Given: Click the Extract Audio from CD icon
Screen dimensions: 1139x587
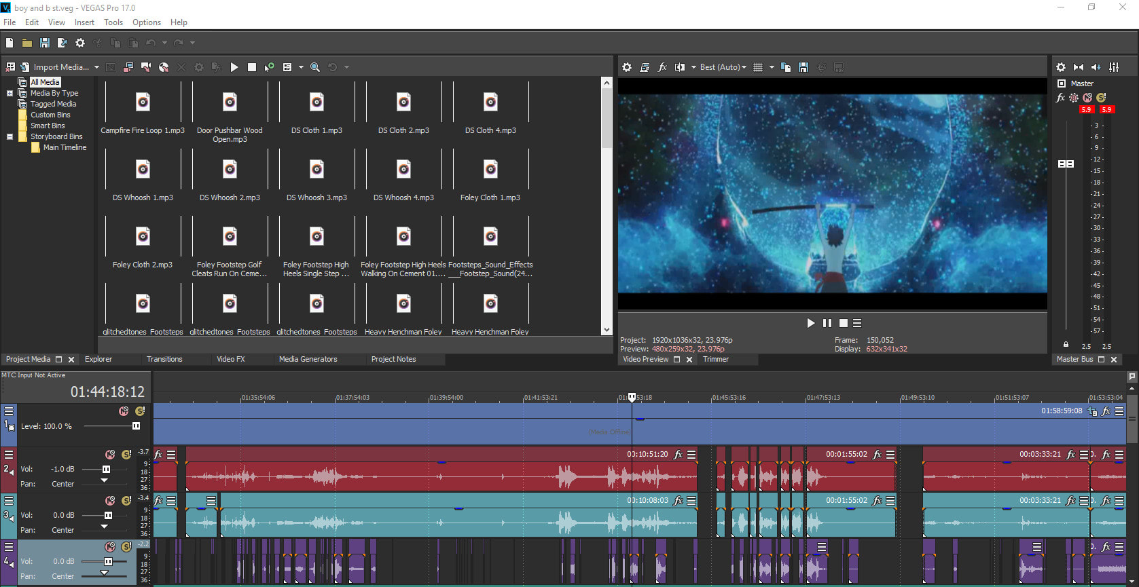Looking at the screenshot, I should tap(164, 67).
